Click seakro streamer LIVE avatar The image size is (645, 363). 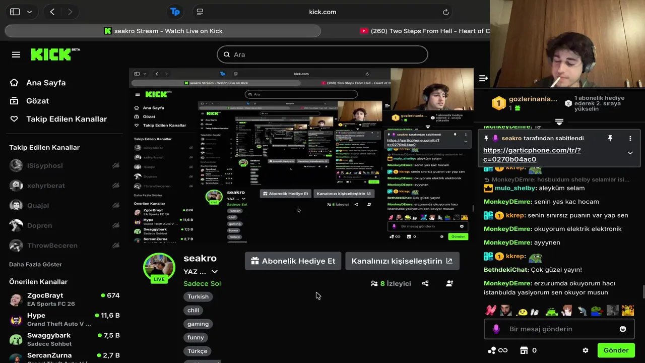click(x=159, y=268)
